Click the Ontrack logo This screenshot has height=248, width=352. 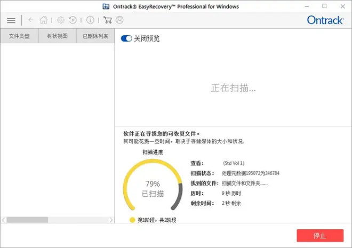(x=325, y=20)
